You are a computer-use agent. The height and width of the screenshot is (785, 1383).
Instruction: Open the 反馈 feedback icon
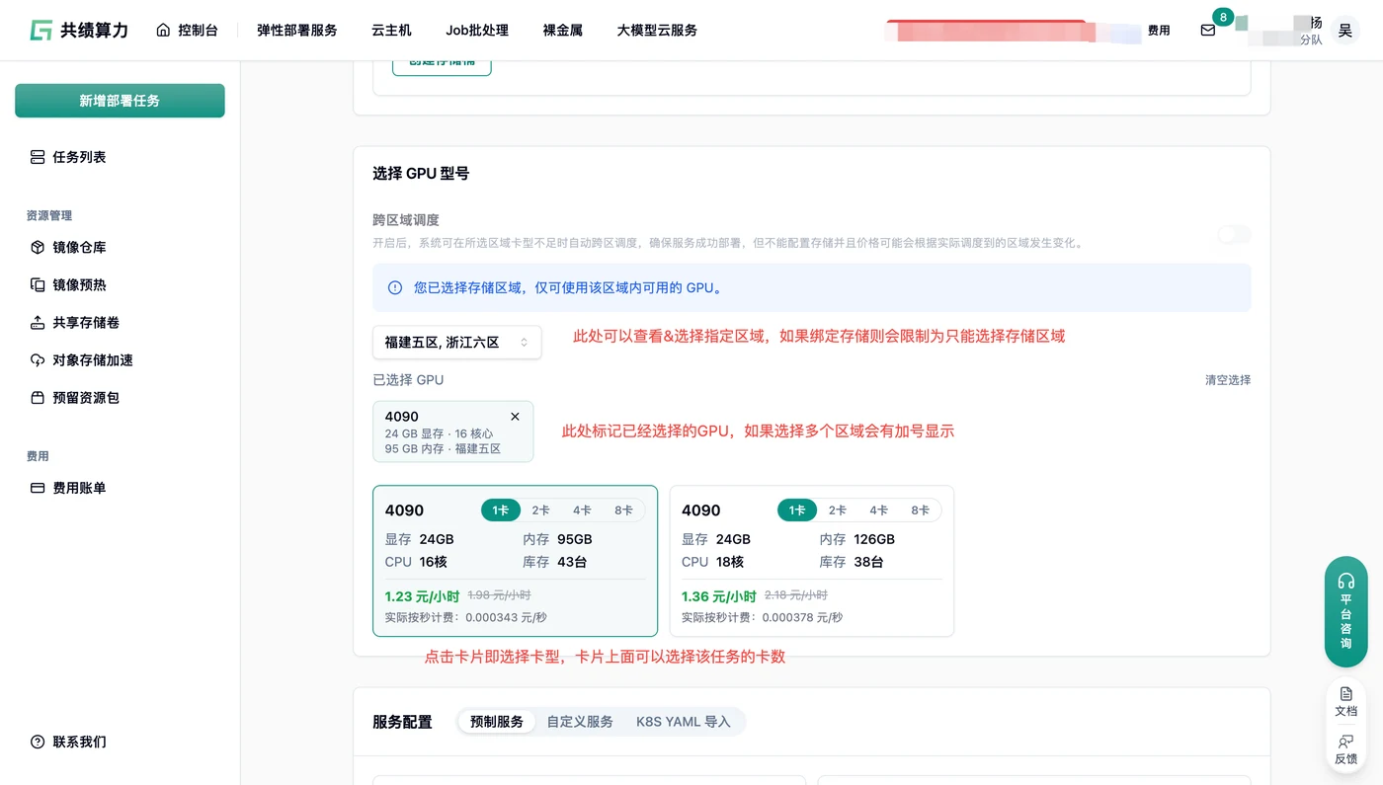pos(1345,742)
